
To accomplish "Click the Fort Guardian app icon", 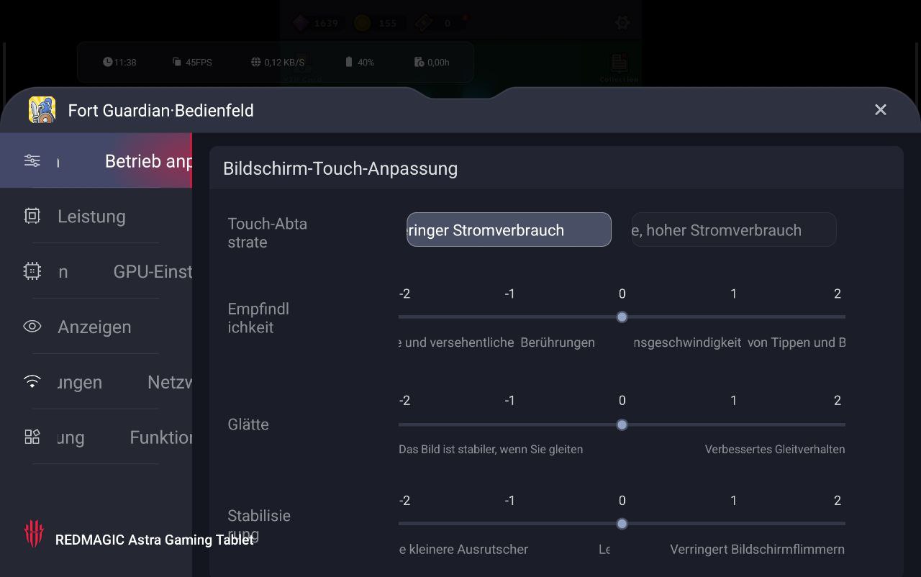I will 42,110.
